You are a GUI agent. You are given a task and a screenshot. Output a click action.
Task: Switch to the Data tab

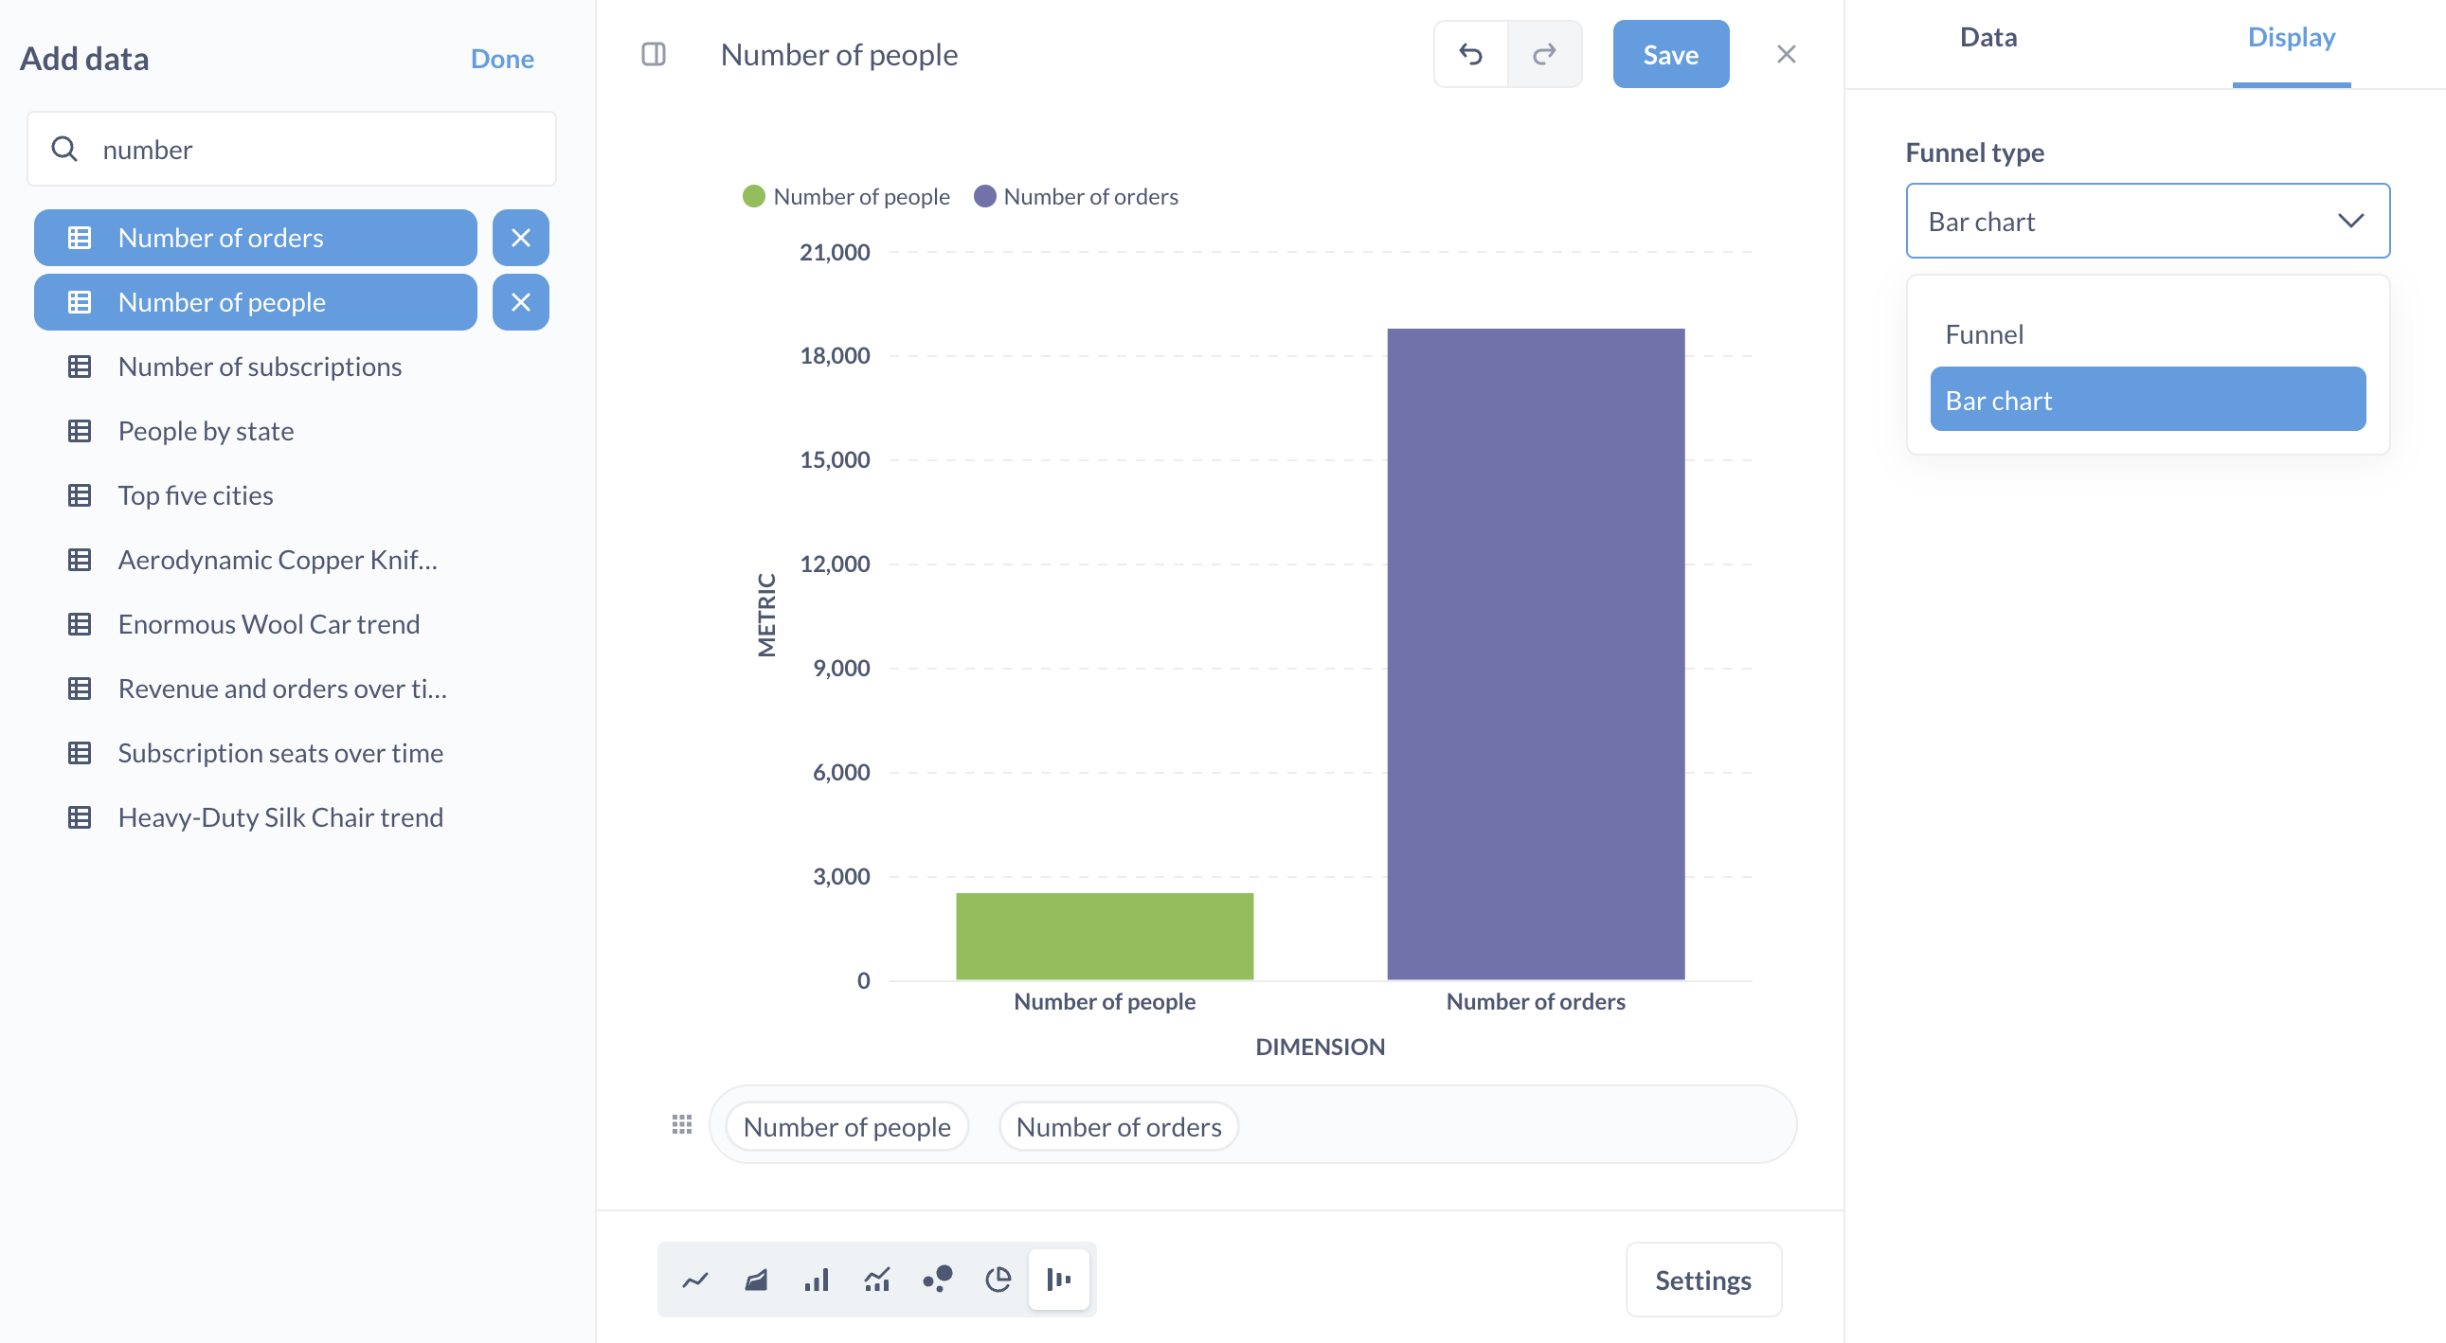(x=1987, y=36)
